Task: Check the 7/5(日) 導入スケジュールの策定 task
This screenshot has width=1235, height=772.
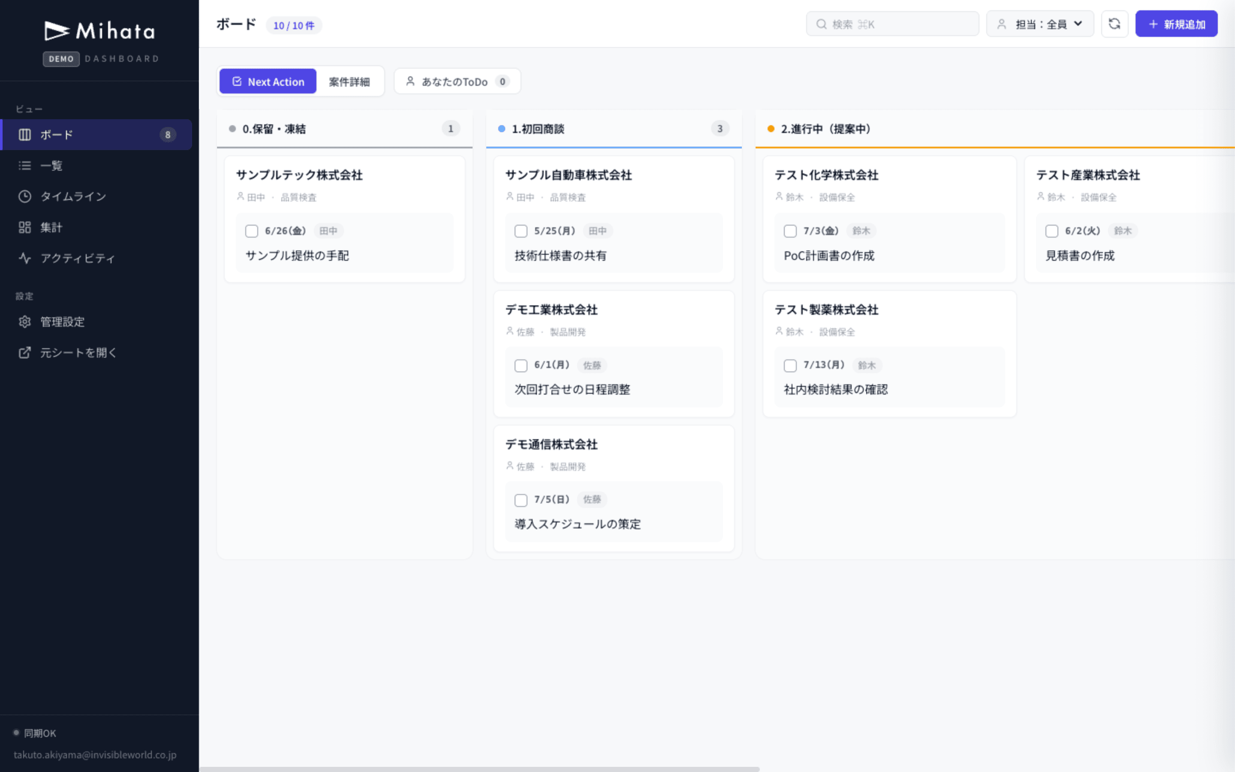Action: (x=521, y=501)
